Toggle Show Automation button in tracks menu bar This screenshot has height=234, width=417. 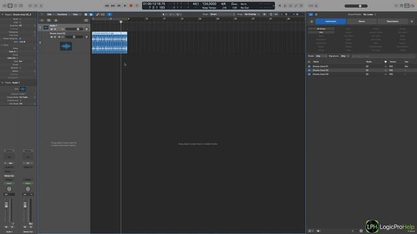[97, 14]
